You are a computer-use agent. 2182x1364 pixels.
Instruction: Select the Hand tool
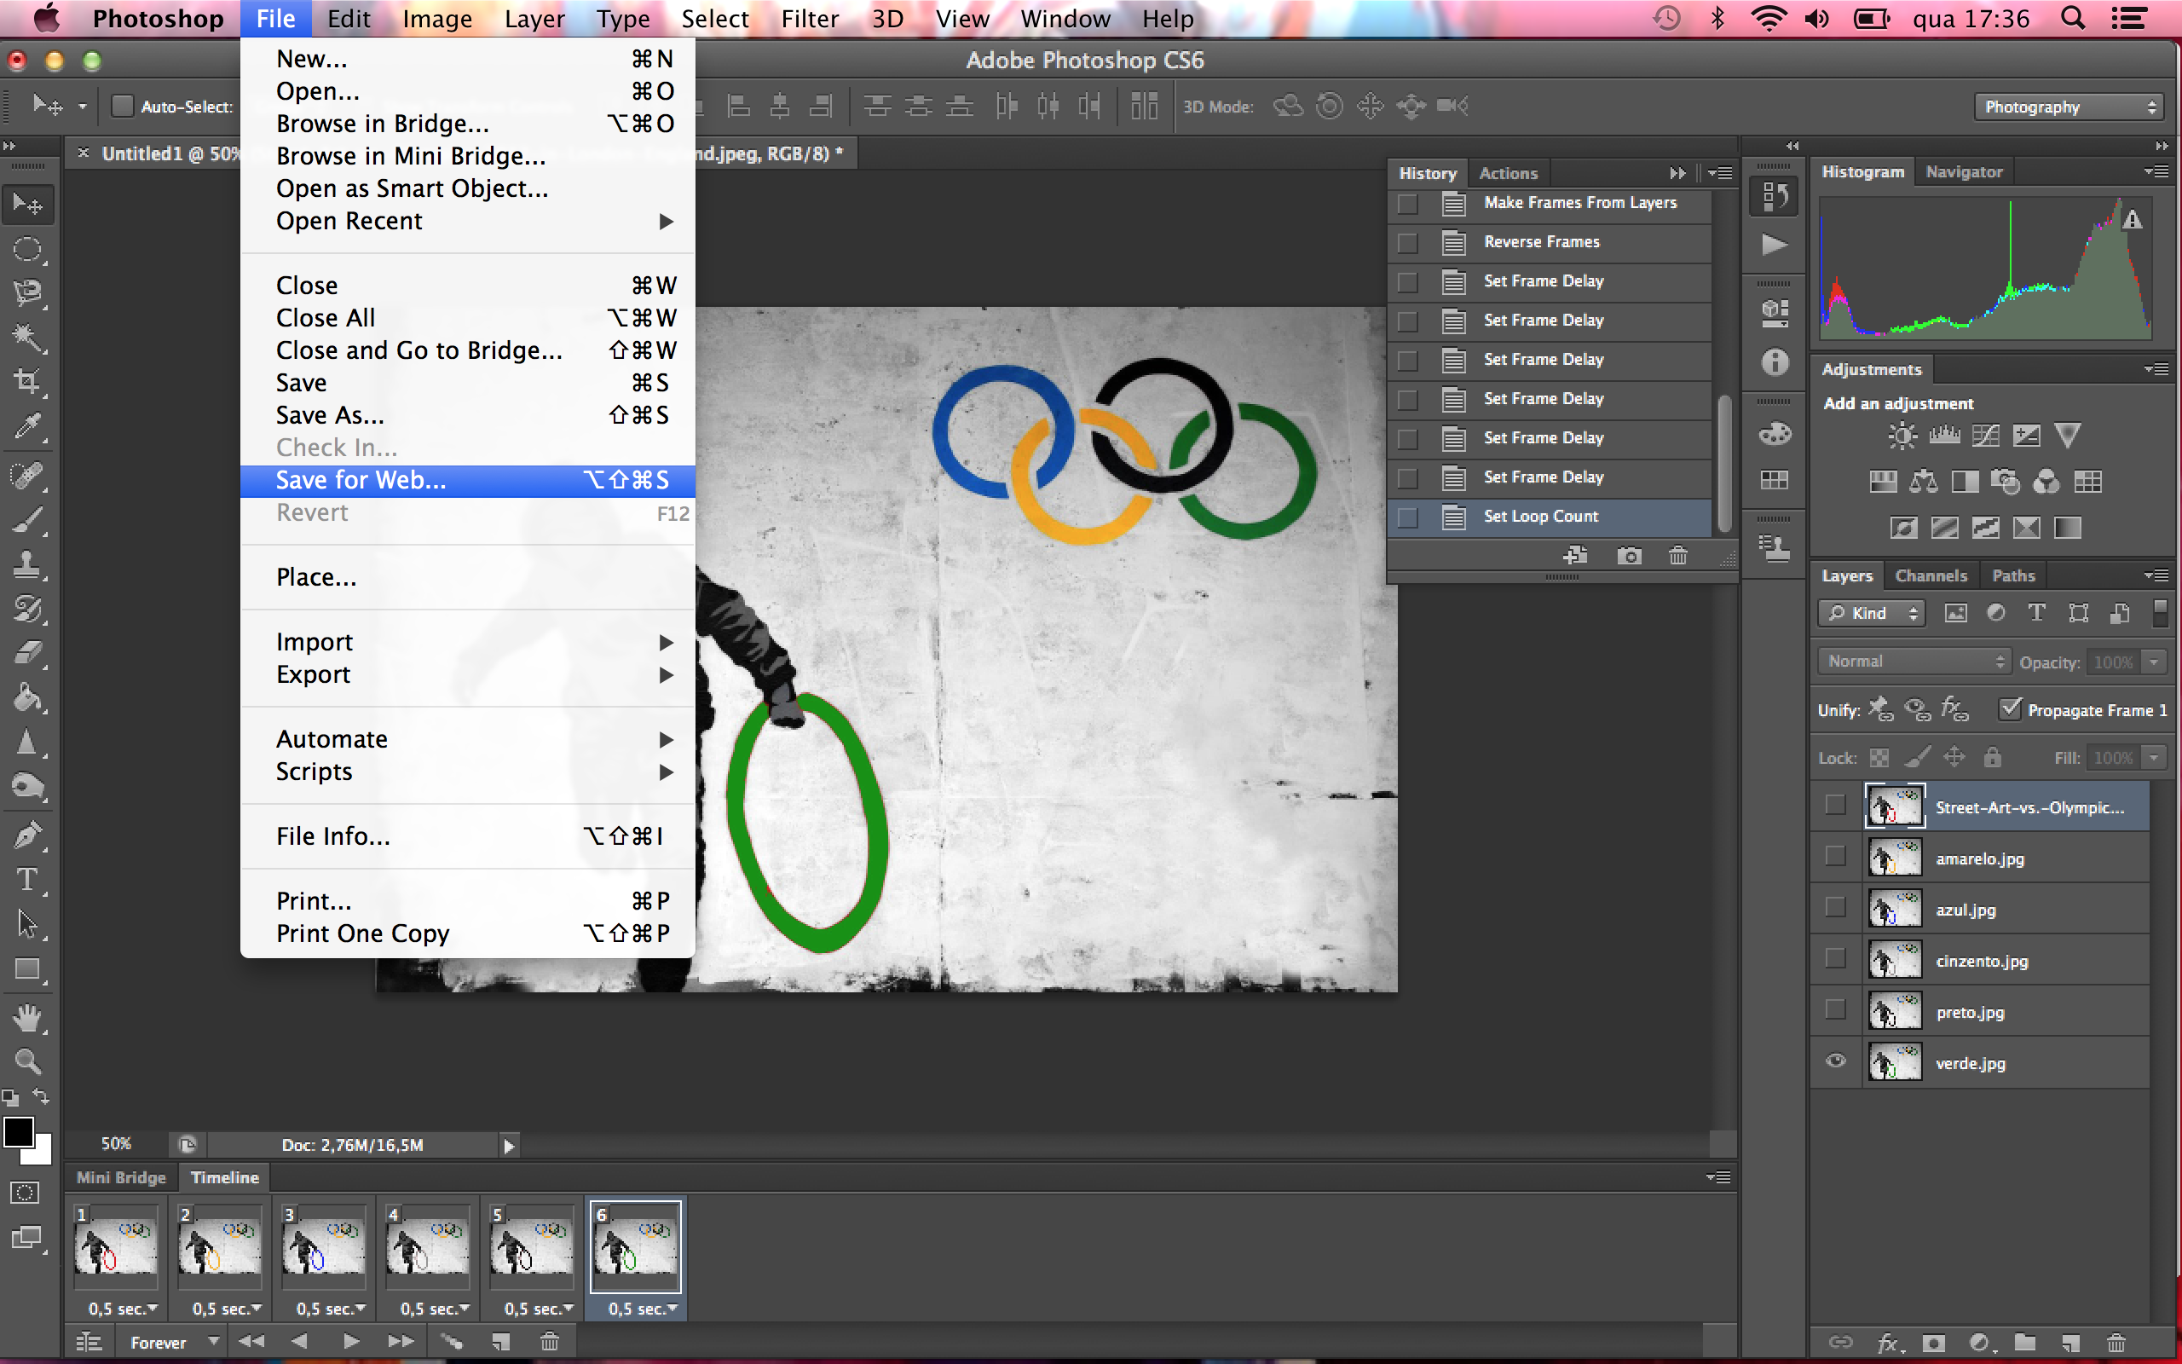27,1018
